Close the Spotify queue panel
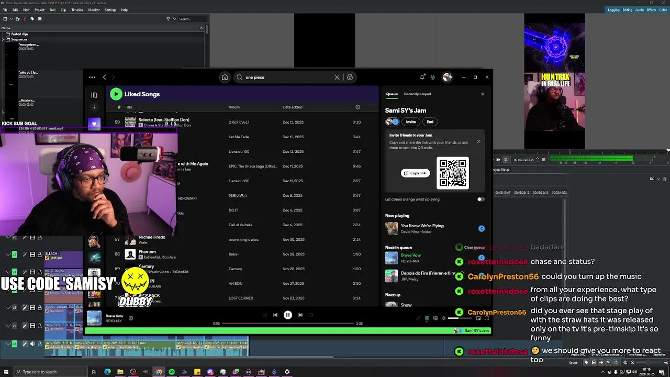 point(483,94)
